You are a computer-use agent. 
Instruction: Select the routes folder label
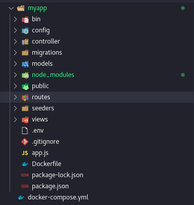[x=41, y=97]
